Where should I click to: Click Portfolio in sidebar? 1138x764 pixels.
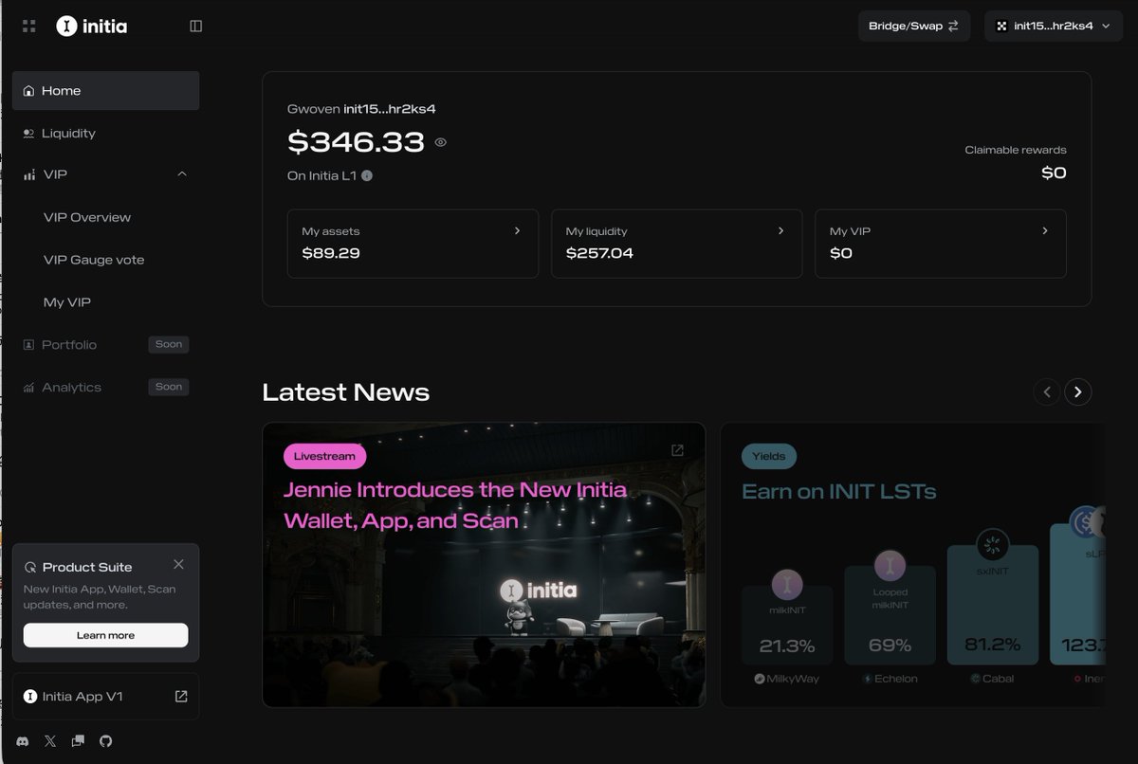tap(69, 345)
